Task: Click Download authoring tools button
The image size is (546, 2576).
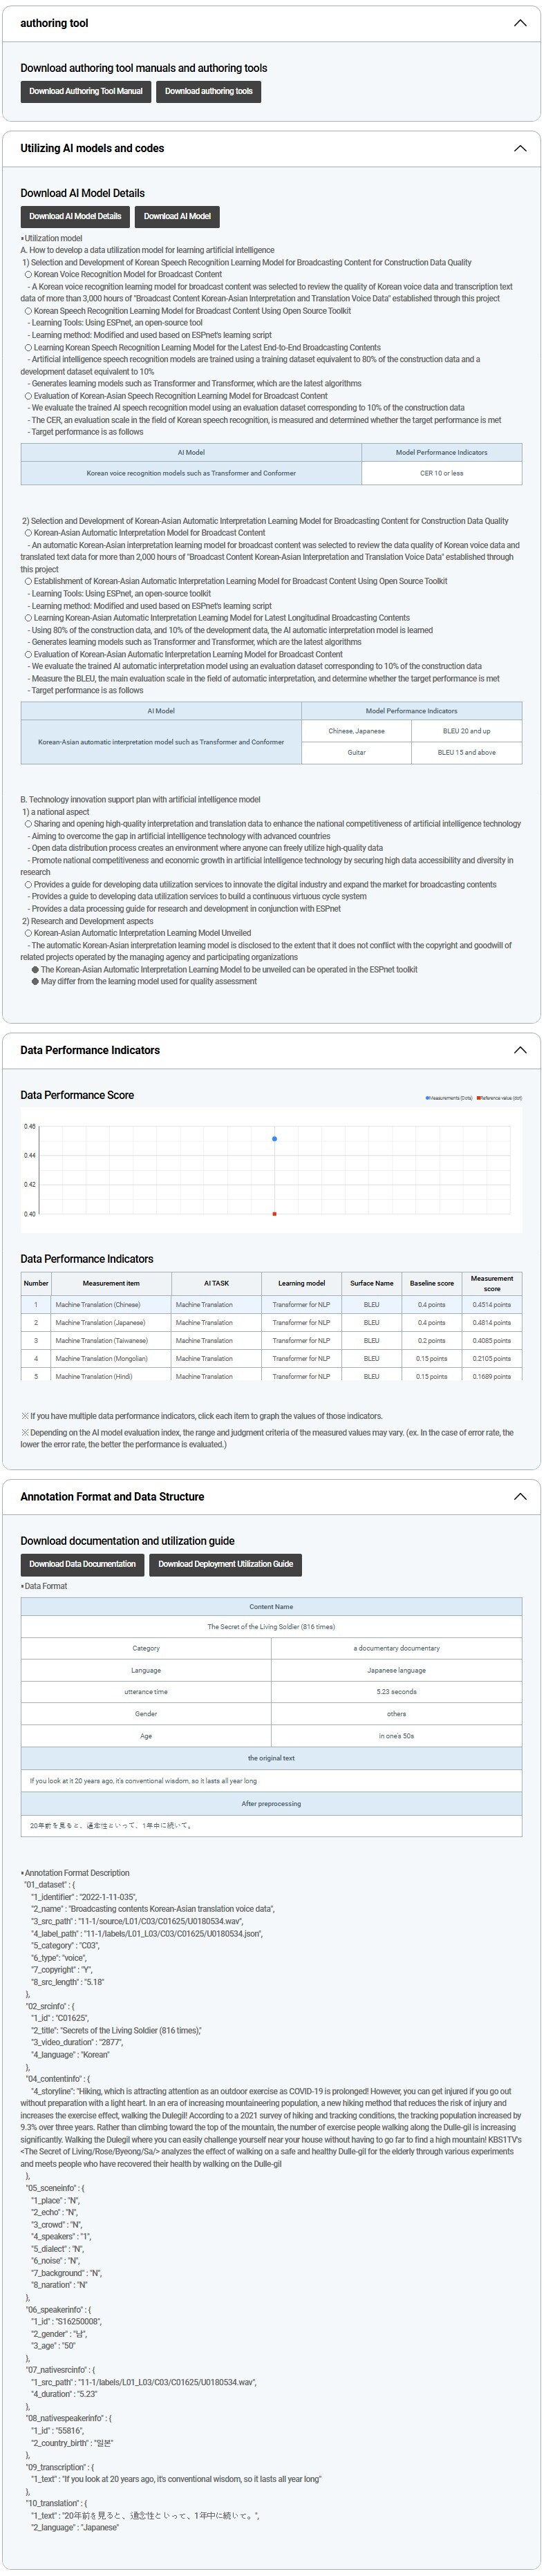Action: tap(209, 91)
